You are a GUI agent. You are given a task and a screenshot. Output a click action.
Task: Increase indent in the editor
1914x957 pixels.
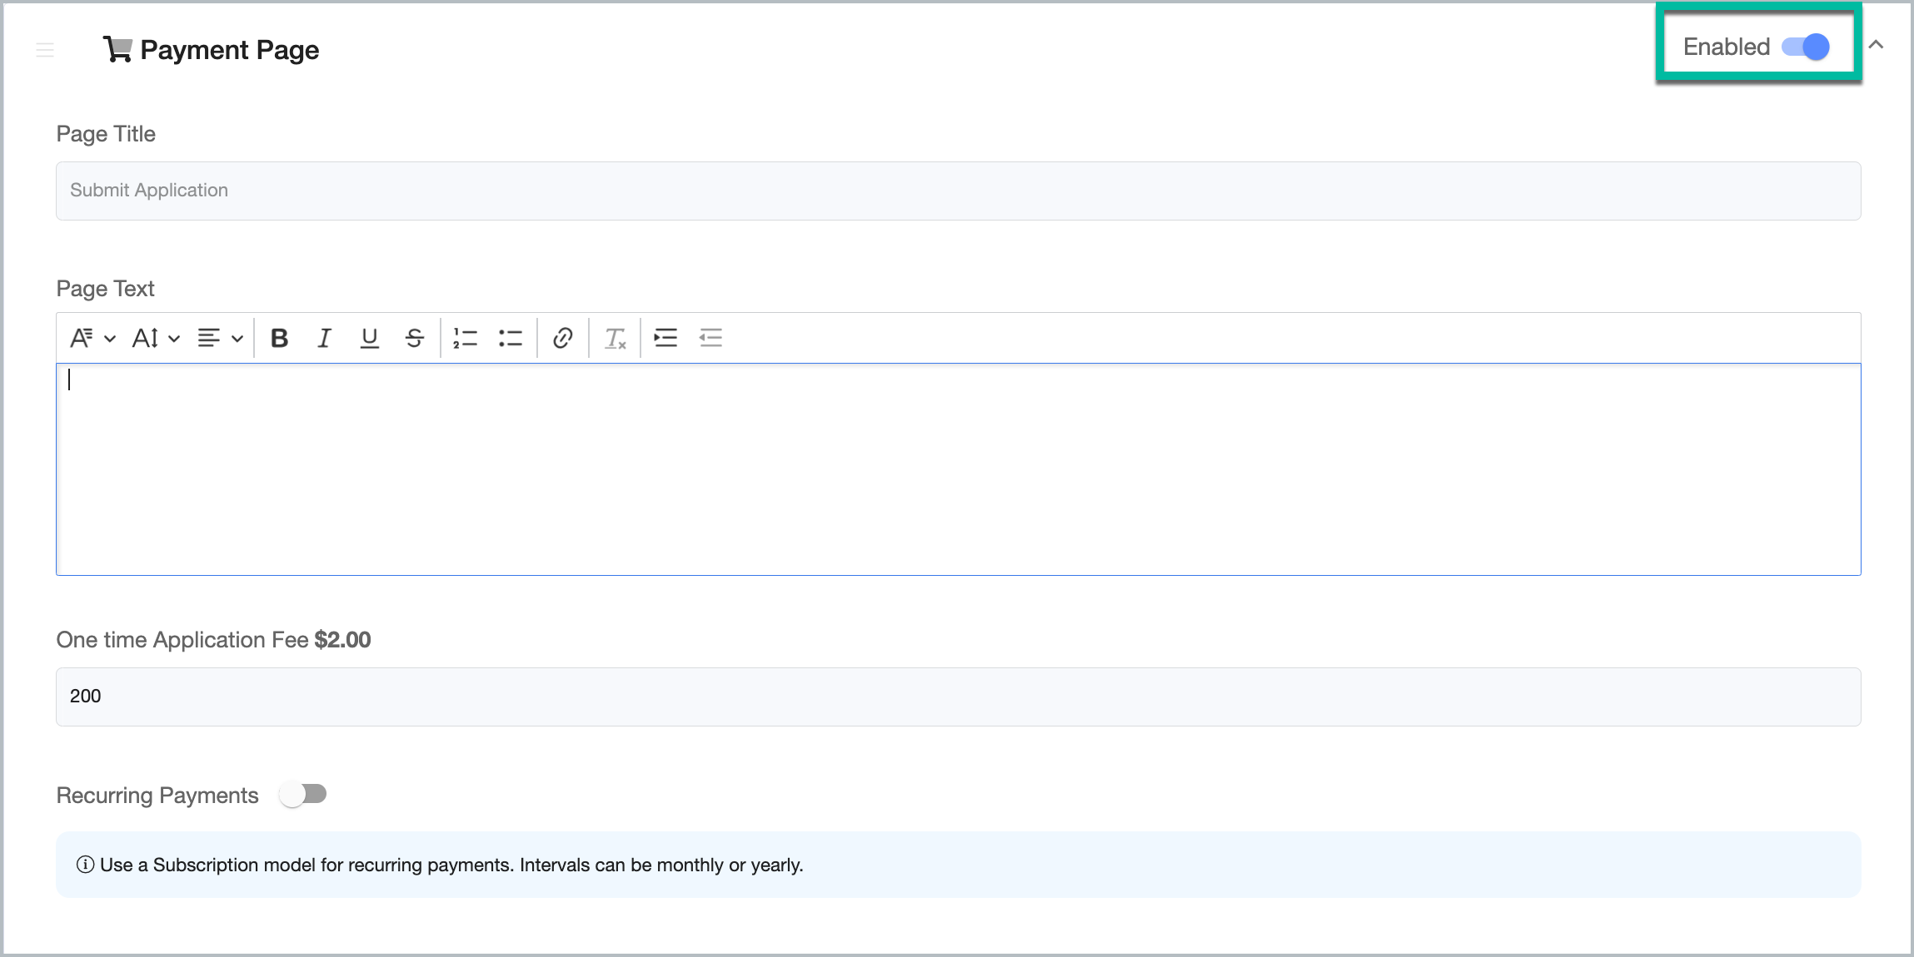[665, 338]
